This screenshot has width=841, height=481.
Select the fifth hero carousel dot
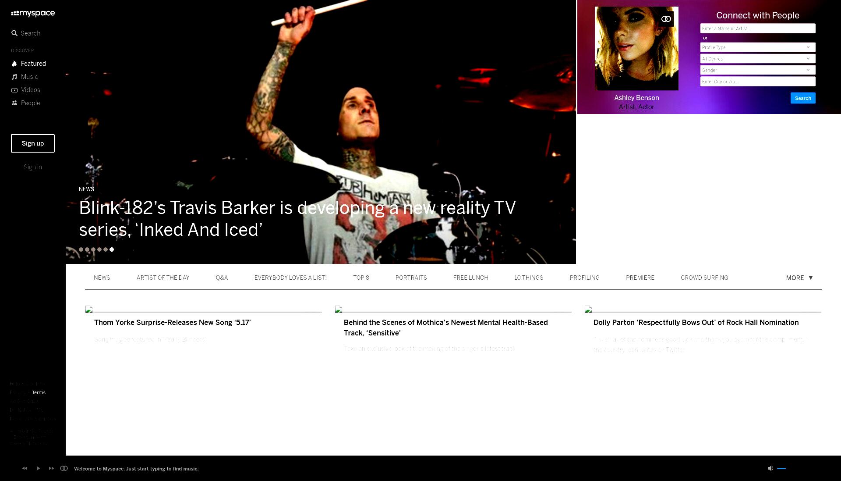click(106, 249)
